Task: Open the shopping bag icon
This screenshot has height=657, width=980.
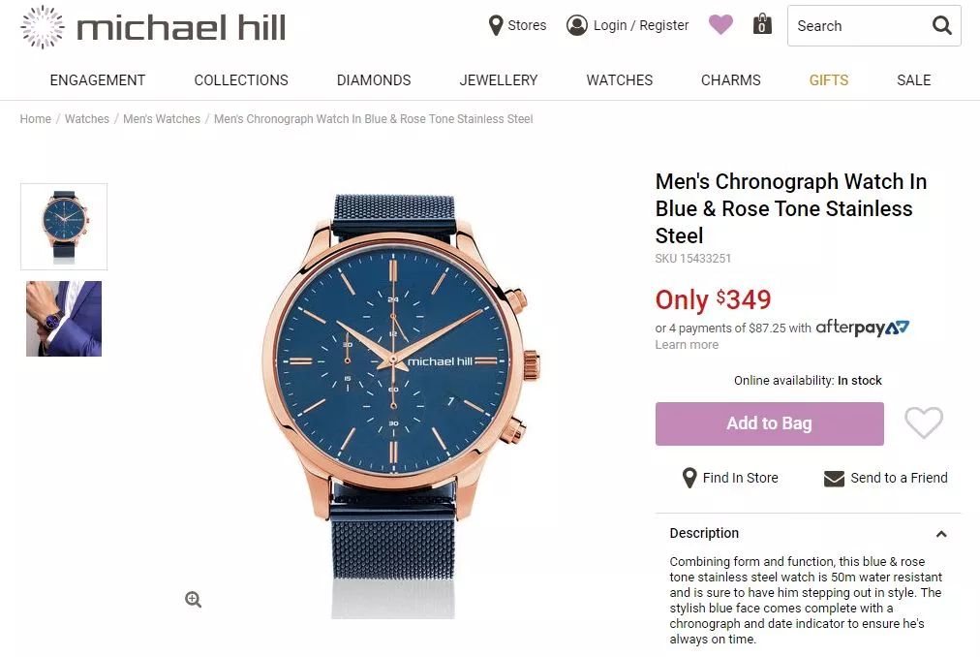Action: click(762, 24)
